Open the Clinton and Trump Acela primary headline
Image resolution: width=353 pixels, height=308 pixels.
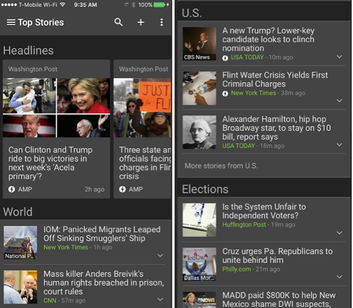pyautogui.click(x=50, y=163)
